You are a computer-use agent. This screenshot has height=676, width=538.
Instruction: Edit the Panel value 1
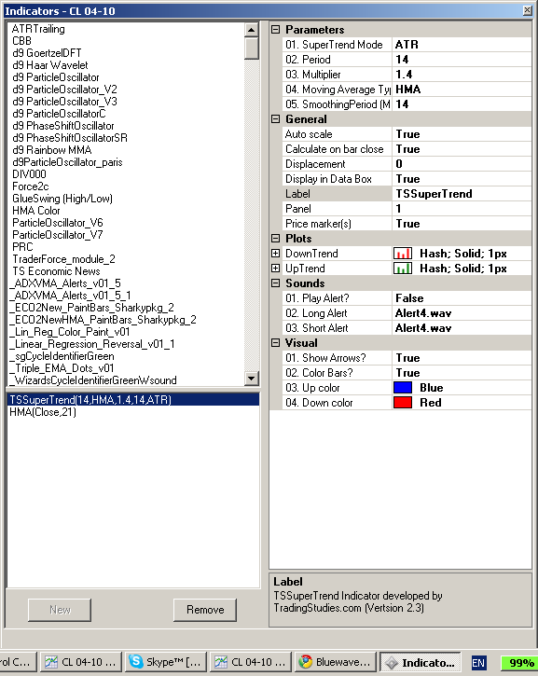462,209
